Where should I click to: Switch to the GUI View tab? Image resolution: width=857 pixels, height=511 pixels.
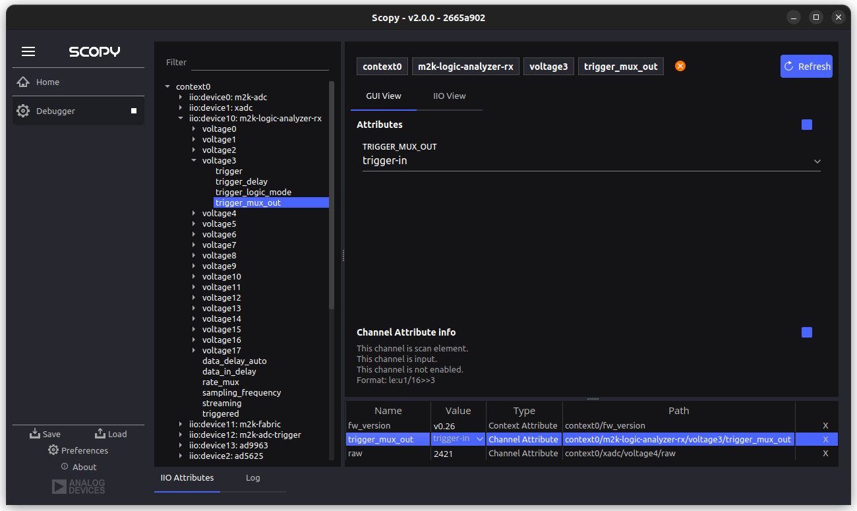click(x=384, y=96)
